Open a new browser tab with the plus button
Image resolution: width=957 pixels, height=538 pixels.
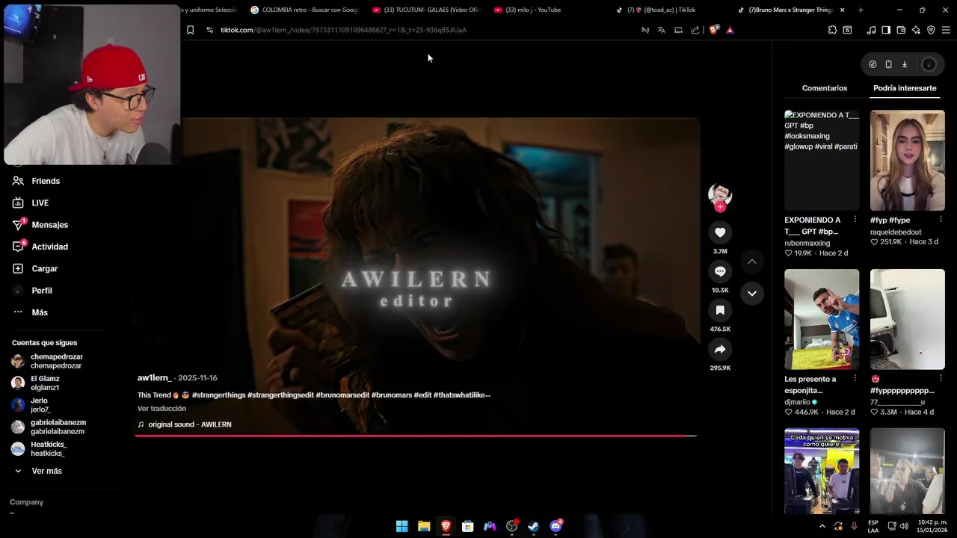[861, 10]
